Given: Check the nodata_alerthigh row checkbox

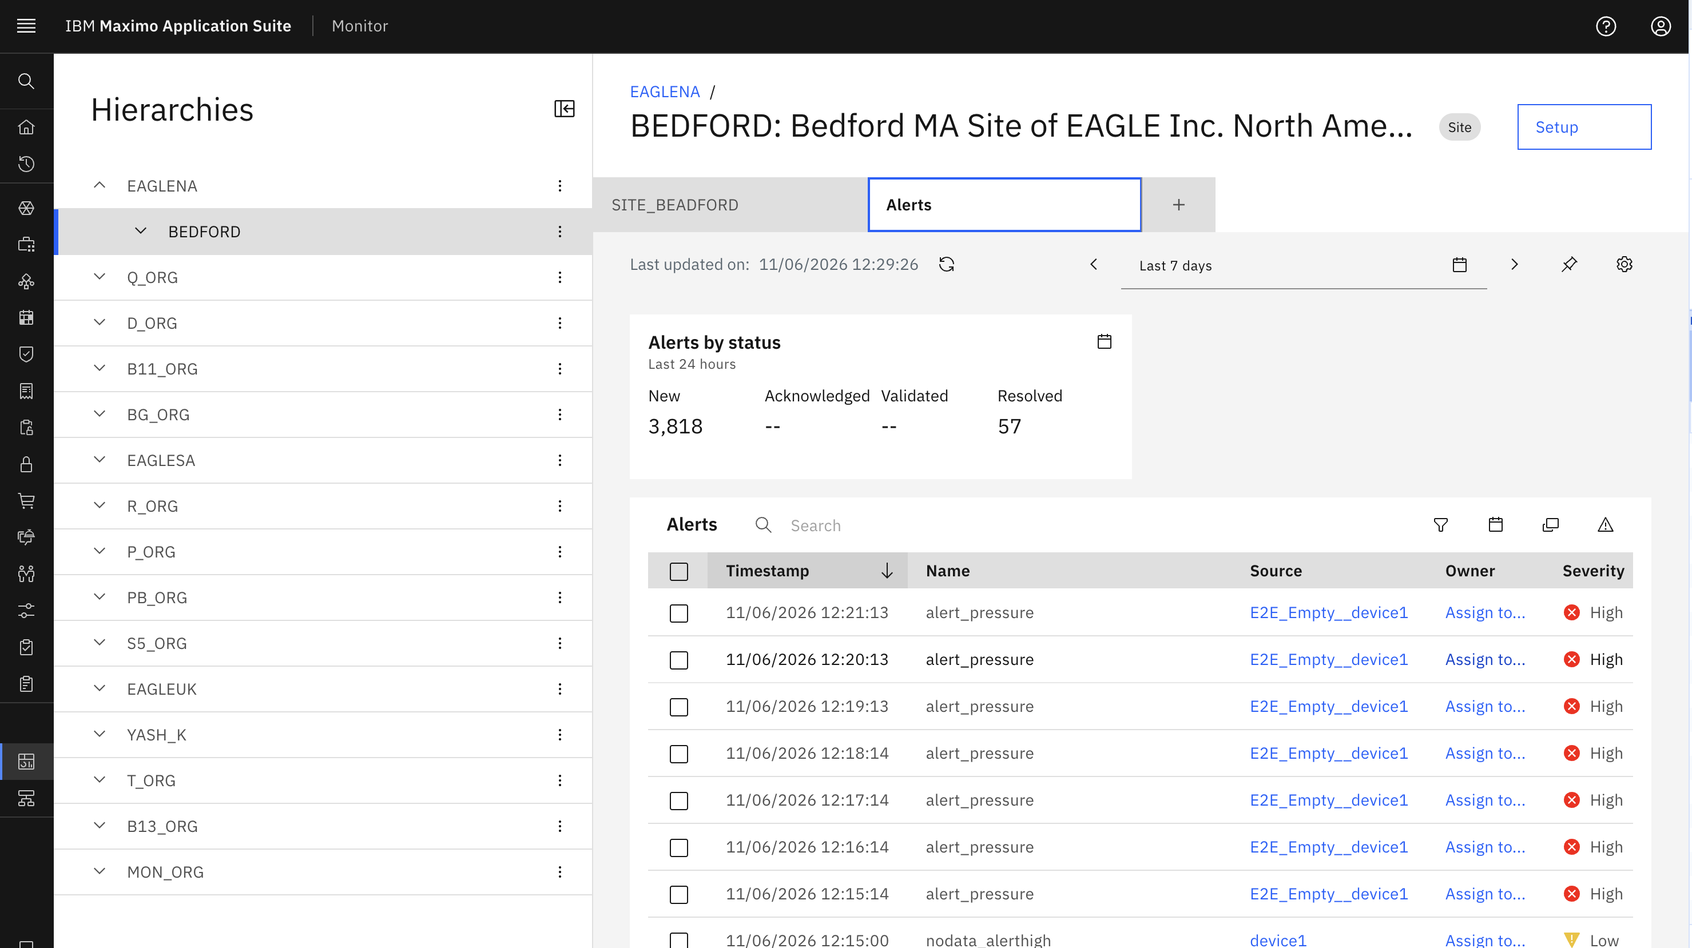Looking at the screenshot, I should [678, 940].
